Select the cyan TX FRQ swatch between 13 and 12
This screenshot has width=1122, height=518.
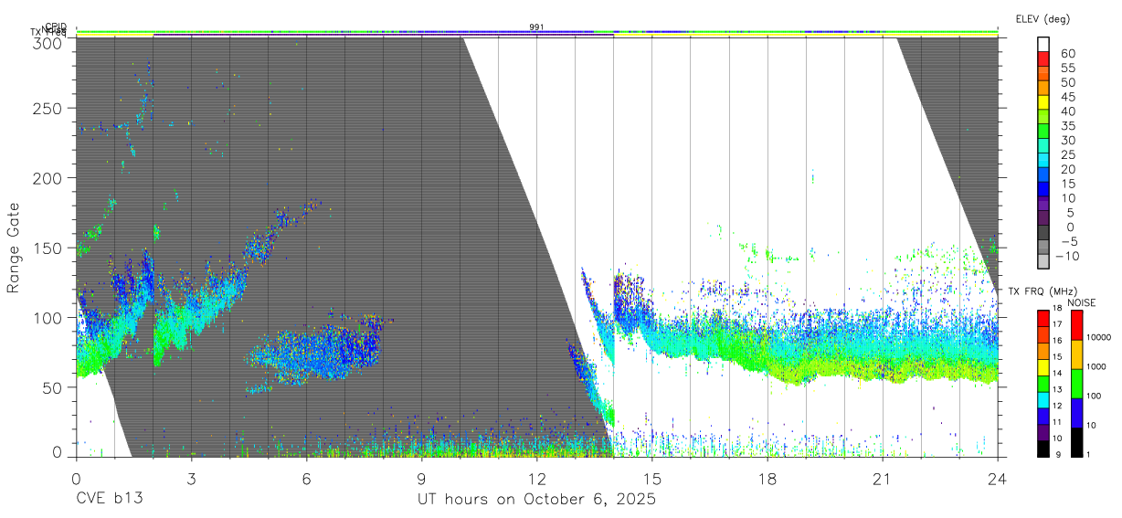pos(1044,400)
